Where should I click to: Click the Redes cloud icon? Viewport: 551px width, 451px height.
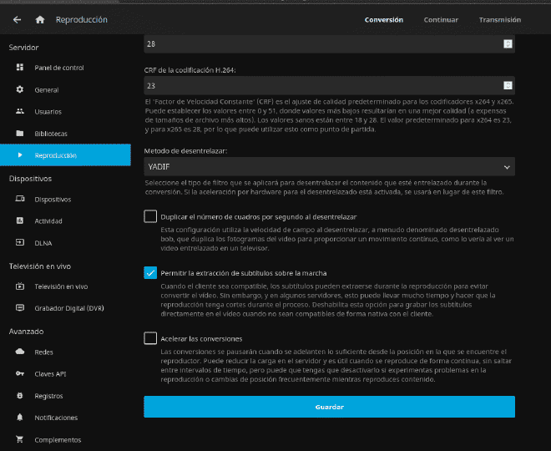click(x=20, y=352)
